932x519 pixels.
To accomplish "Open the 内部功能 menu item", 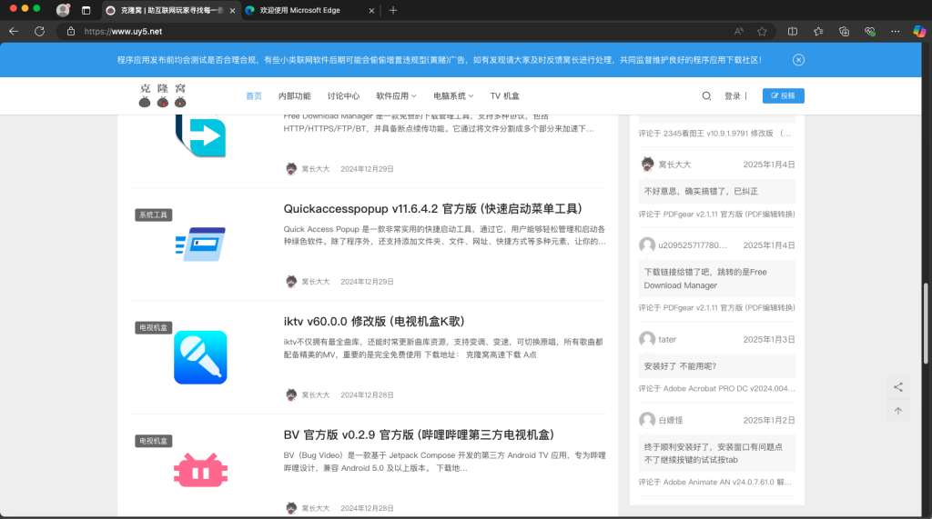I will [294, 95].
